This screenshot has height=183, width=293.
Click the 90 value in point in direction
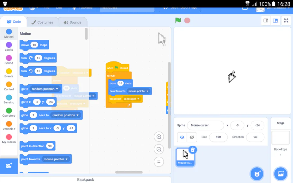[50, 146]
